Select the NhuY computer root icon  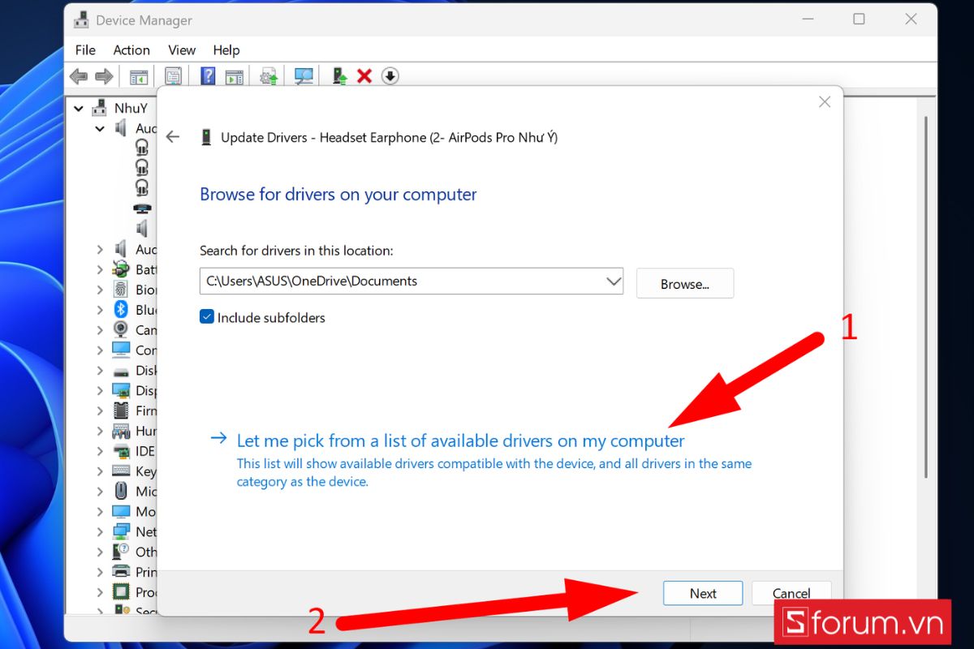tap(100, 108)
